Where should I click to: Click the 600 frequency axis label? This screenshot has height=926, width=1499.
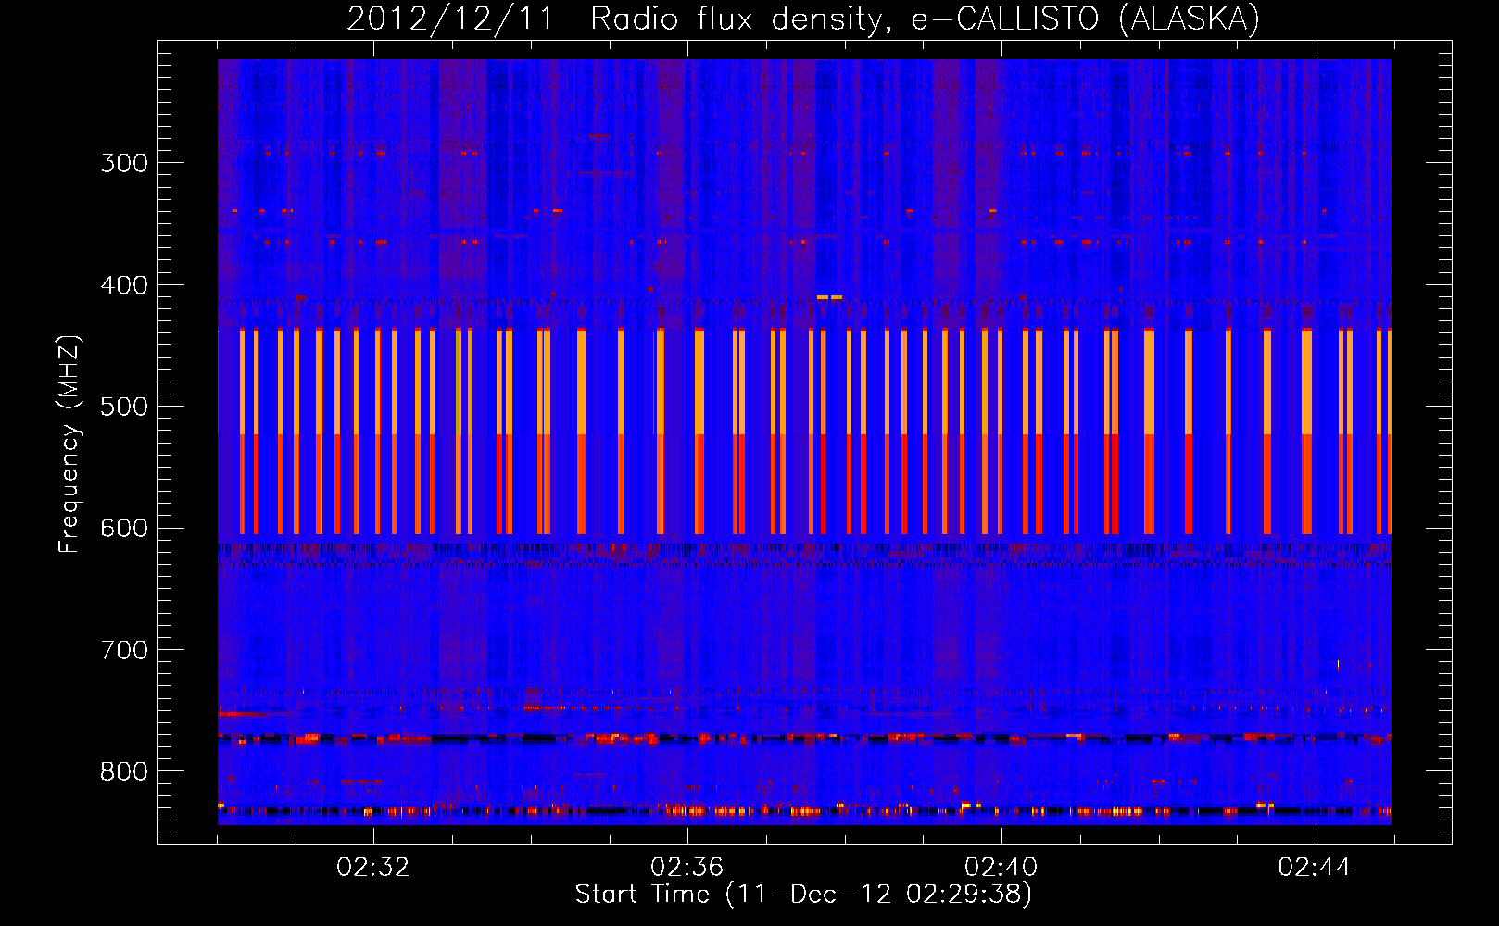click(x=124, y=529)
